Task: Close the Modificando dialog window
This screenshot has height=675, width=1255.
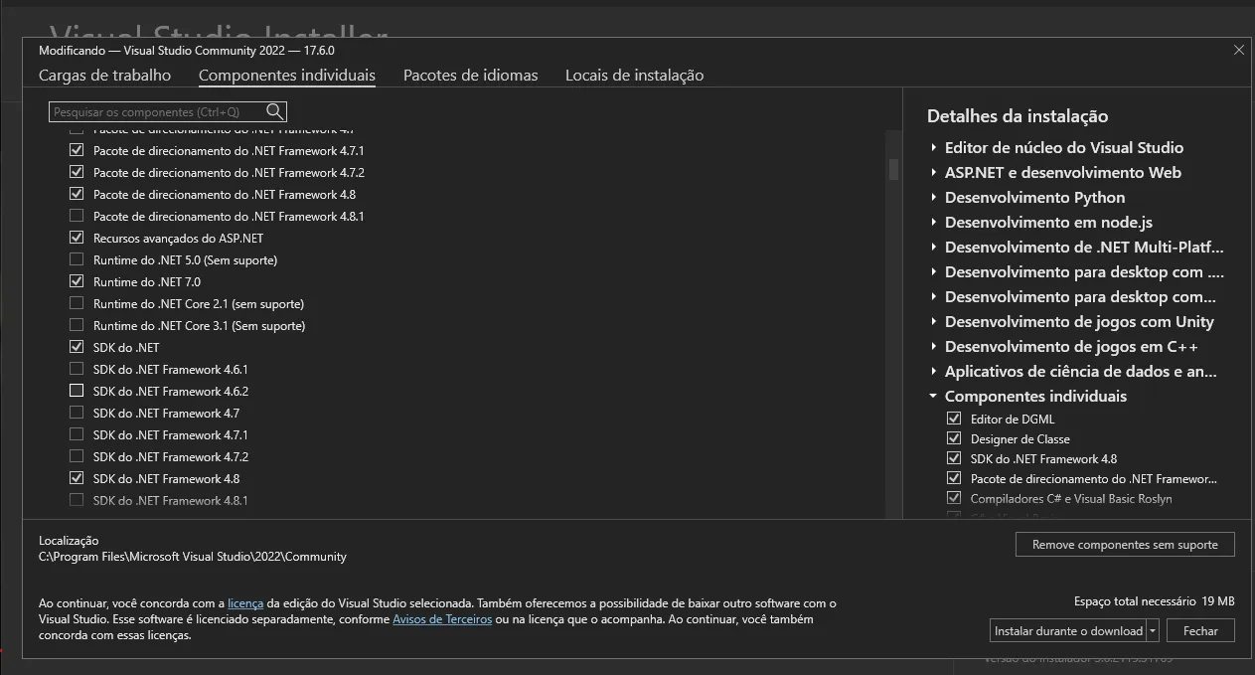Action: 1238,50
